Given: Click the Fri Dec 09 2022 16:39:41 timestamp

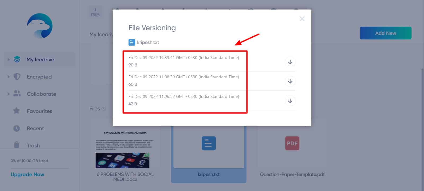Looking at the screenshot, I should (x=184, y=57).
